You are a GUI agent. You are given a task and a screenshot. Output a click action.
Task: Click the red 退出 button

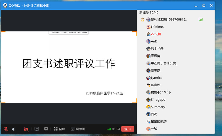127,129
